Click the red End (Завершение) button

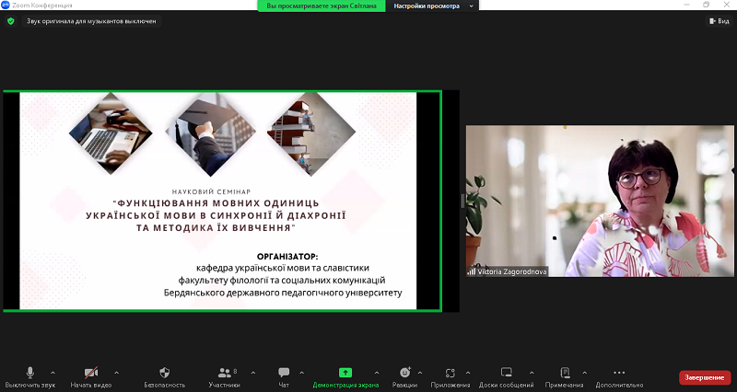705,377
